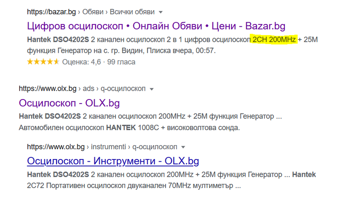The width and height of the screenshot is (352, 199).
Task: Click the 'Оценка: 4,6 · 99 гласа' text
Action: pyautogui.click(x=99, y=62)
